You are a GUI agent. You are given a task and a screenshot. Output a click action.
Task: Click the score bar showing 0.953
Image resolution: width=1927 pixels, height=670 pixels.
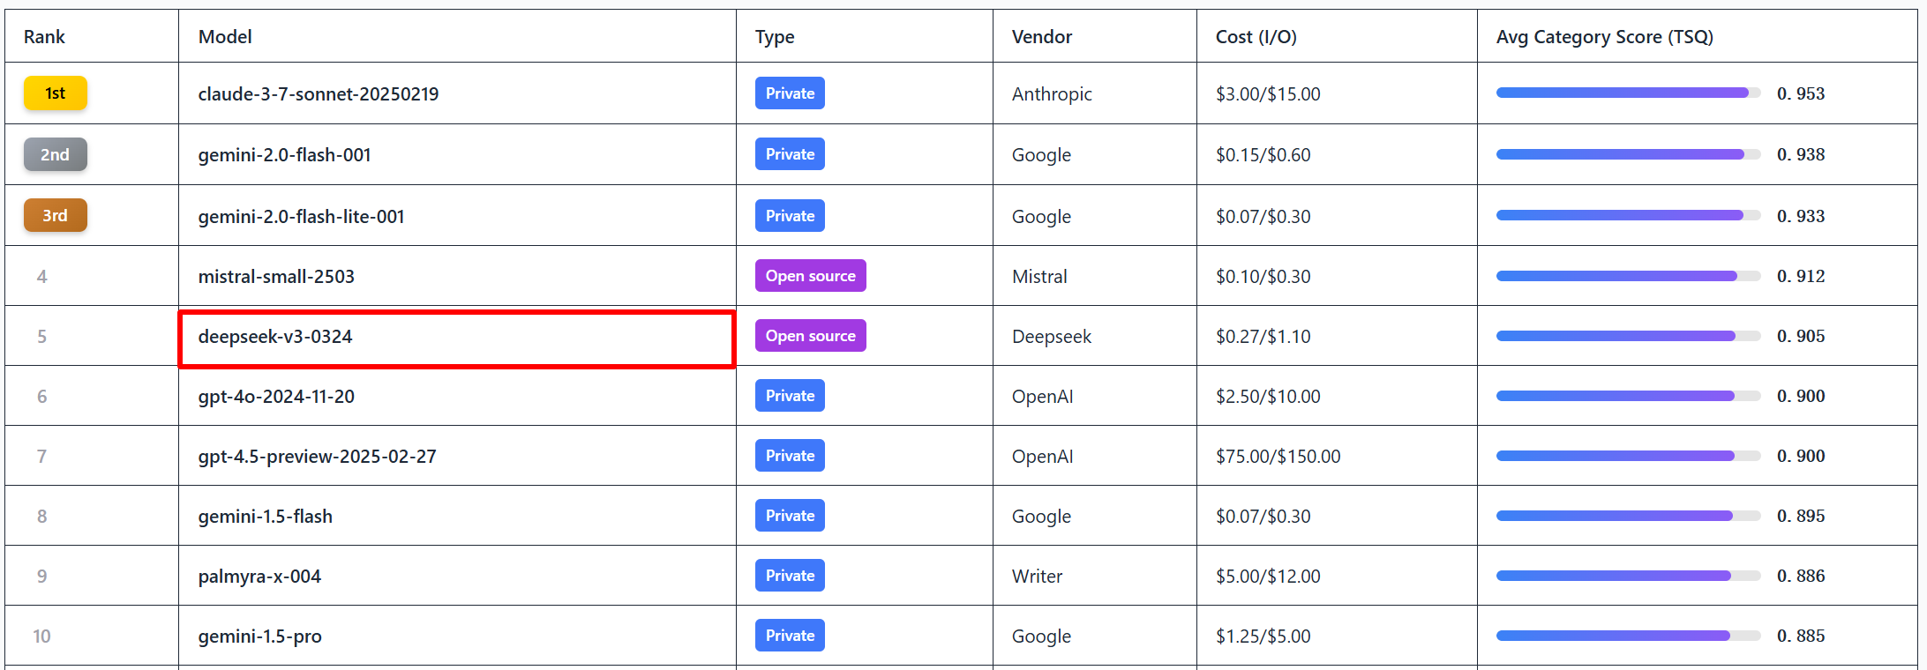point(1628,93)
